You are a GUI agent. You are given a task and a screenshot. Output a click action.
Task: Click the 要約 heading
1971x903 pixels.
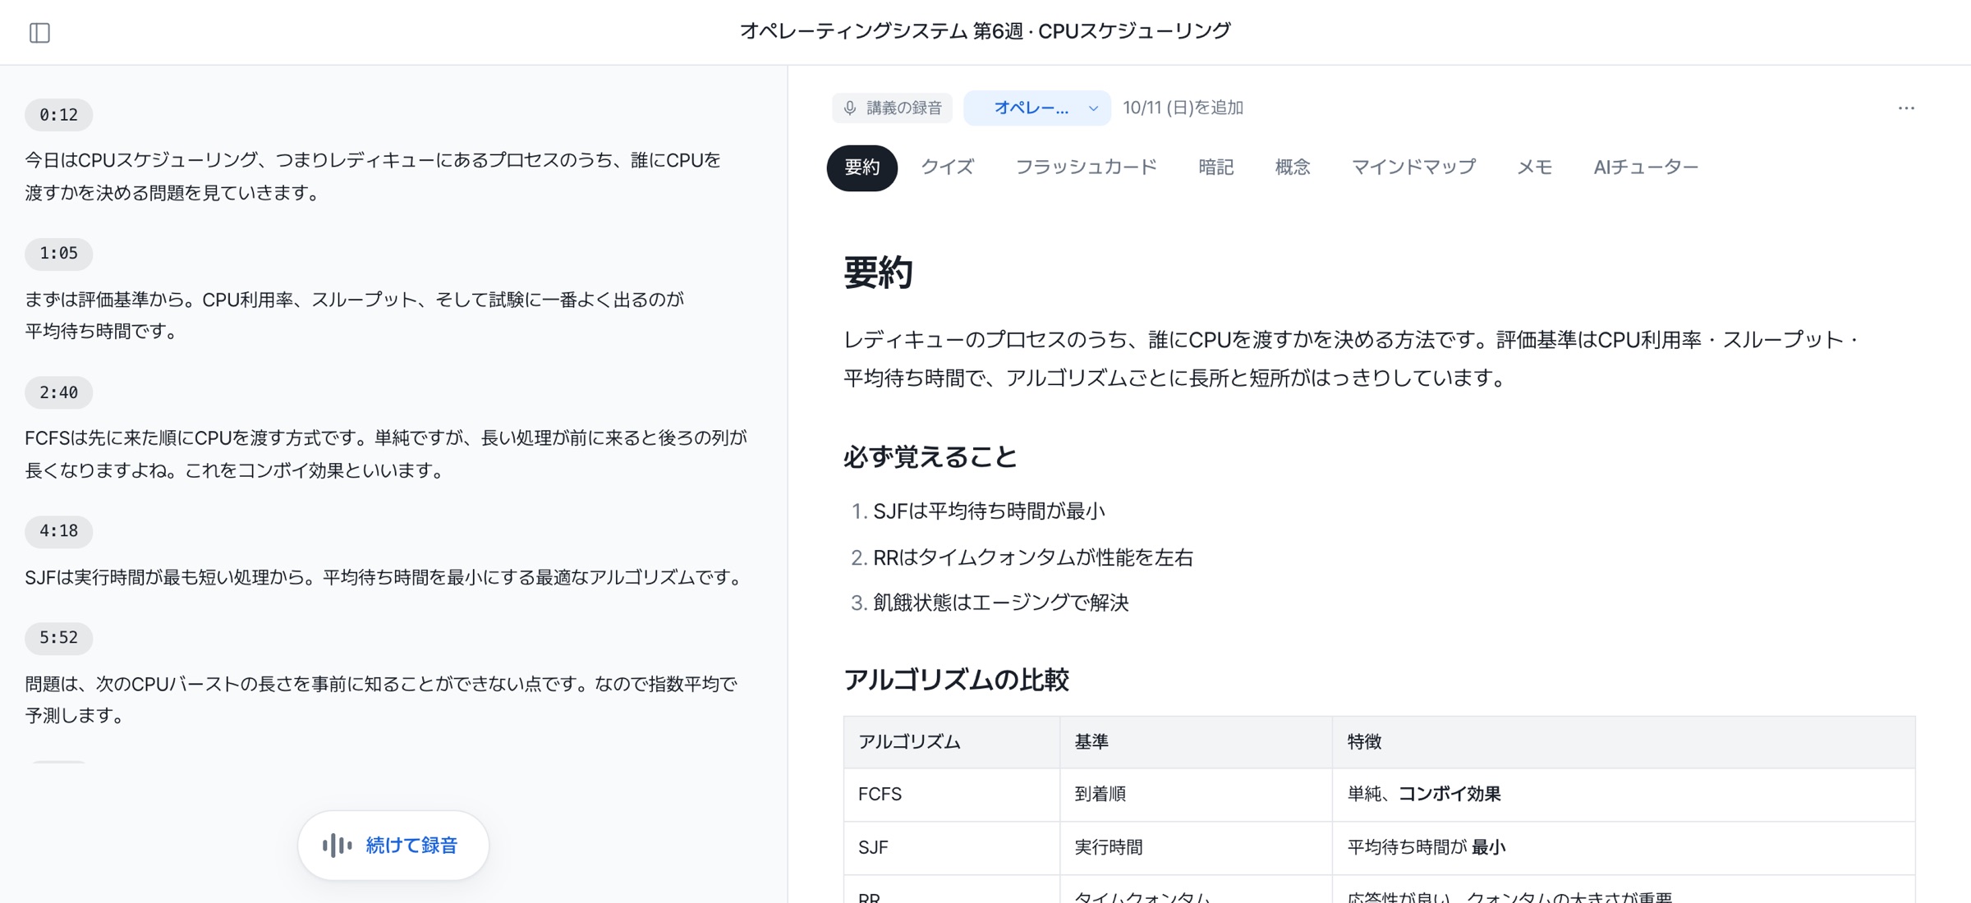pos(878,273)
